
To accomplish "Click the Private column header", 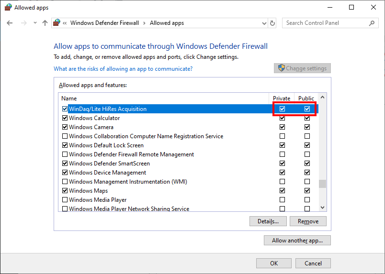I will coord(282,99).
